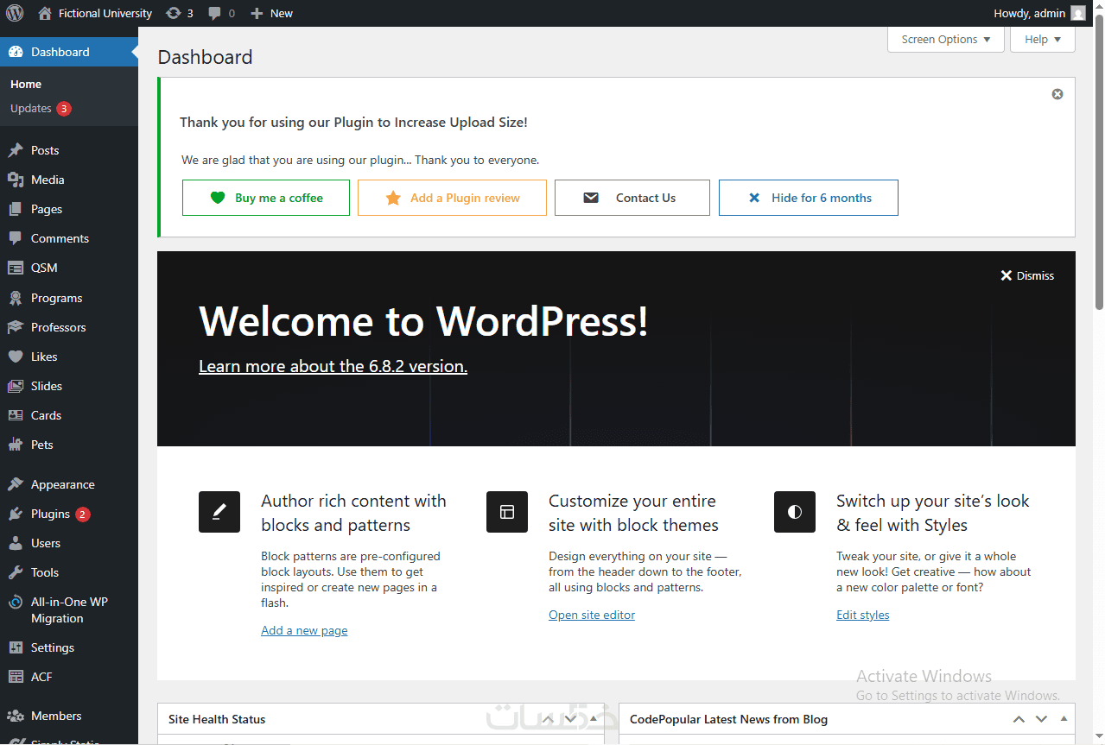Screen dimensions: 1105x745
Task: Click the Posts pin icon in sidebar
Action: (x=15, y=150)
